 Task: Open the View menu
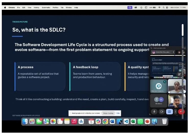point(29,7)
